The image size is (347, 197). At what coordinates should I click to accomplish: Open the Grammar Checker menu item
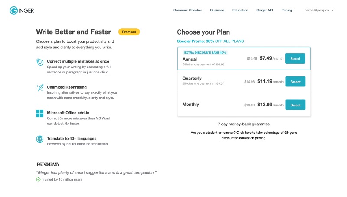pos(187,10)
